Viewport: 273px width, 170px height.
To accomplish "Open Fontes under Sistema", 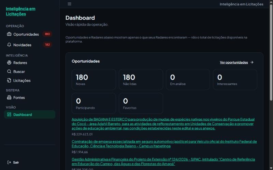I will (30, 98).
